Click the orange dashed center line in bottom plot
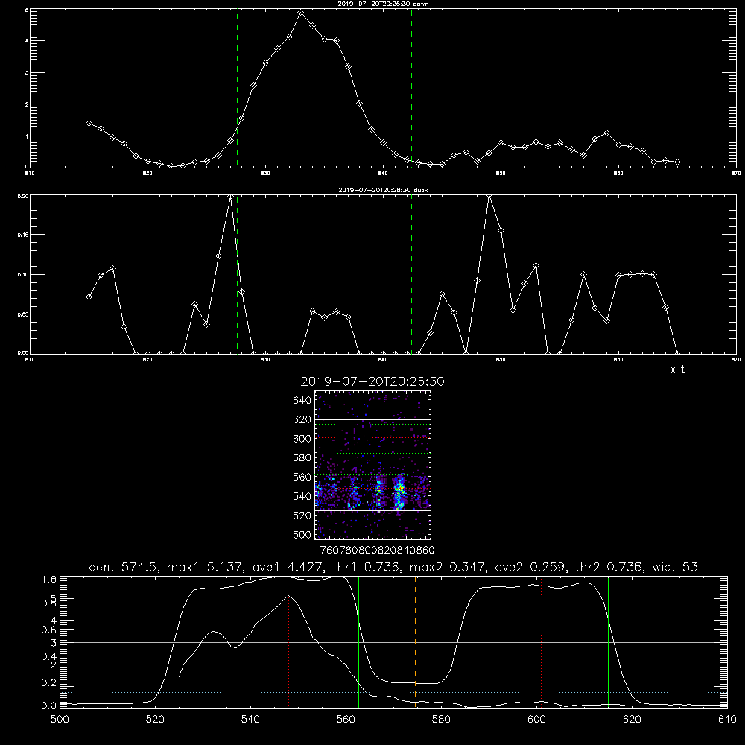This screenshot has height=745, width=745. tap(415, 641)
